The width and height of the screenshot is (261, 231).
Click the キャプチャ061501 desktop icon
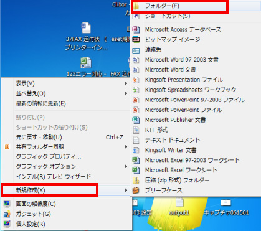coord(225,203)
